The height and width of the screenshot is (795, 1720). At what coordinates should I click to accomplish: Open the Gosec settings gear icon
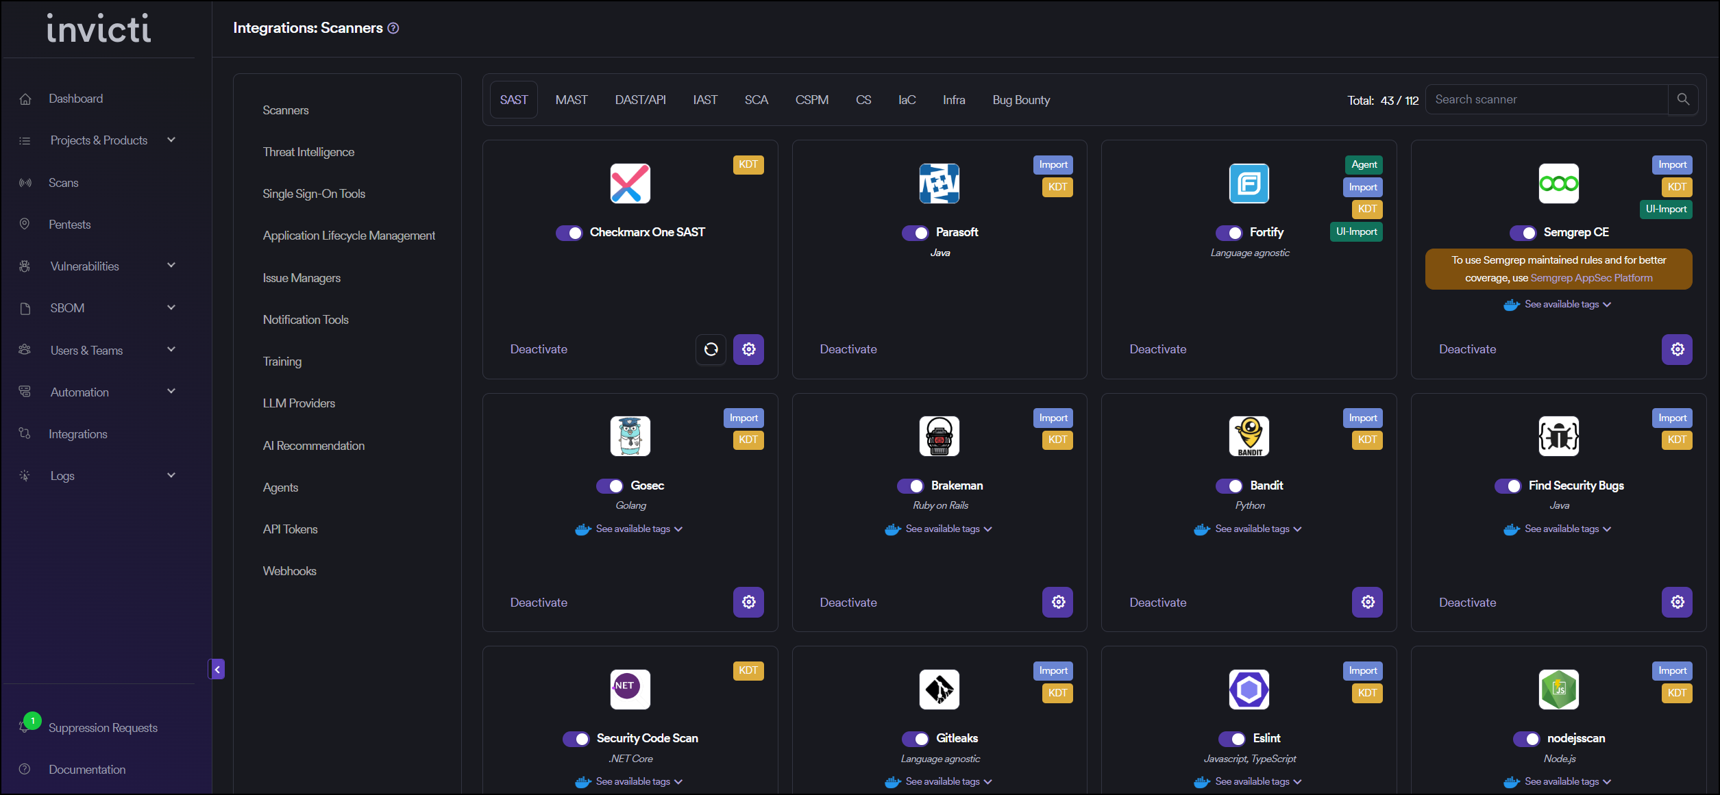[748, 602]
